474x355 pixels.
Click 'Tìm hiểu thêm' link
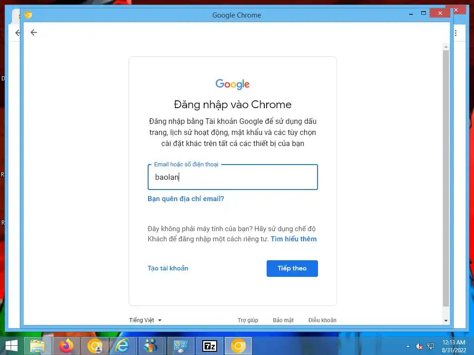[293, 239]
